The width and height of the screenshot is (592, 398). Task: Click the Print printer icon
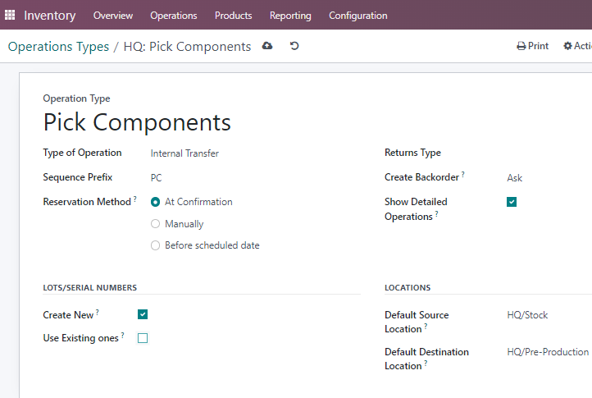click(521, 46)
